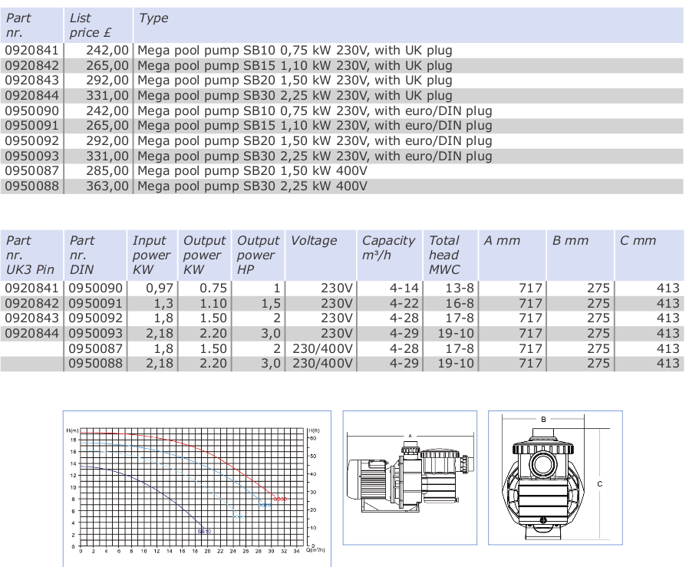
Task: Select the 0920842 price row number
Action: [x=31, y=65]
